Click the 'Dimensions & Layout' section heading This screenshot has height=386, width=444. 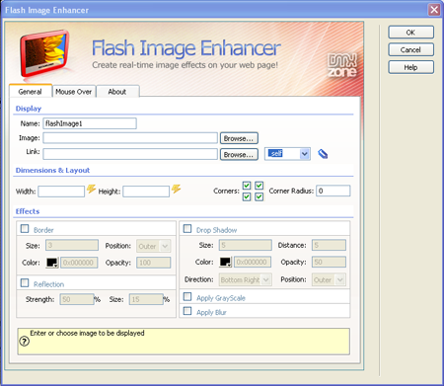coord(52,170)
